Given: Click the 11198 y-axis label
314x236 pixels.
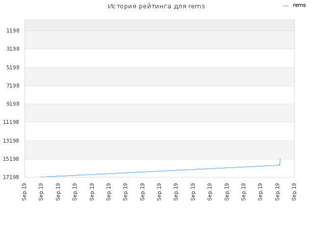Looking at the screenshot, I should point(11,122).
